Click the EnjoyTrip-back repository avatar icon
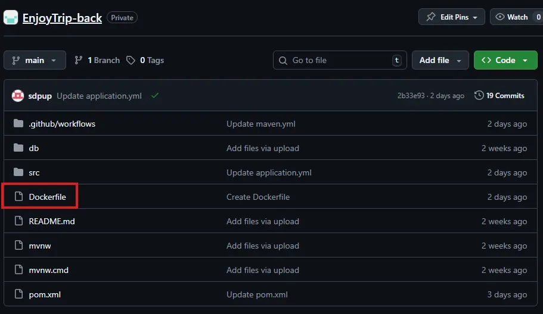 [11, 18]
